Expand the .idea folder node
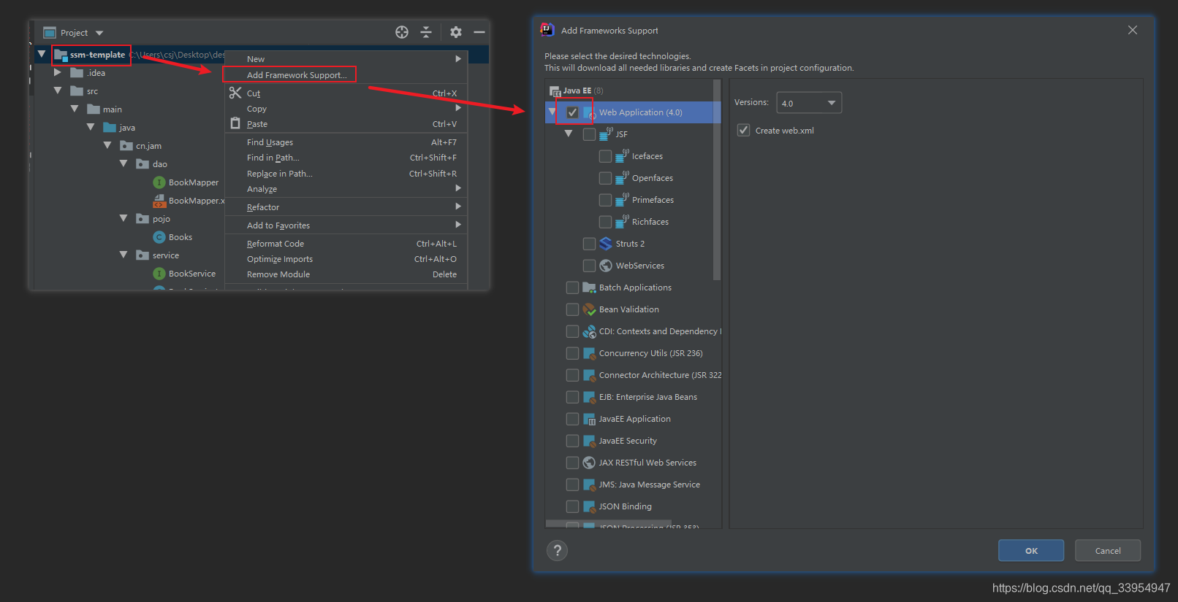This screenshot has height=602, width=1178. (58, 72)
